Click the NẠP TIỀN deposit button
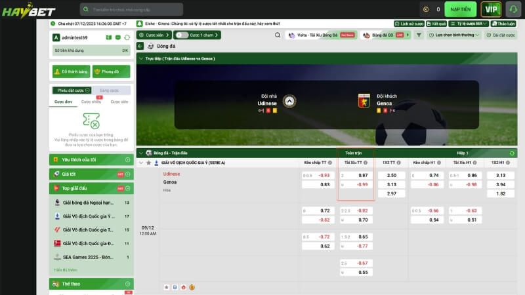Viewport: 525px width, 295px height. coord(461,9)
